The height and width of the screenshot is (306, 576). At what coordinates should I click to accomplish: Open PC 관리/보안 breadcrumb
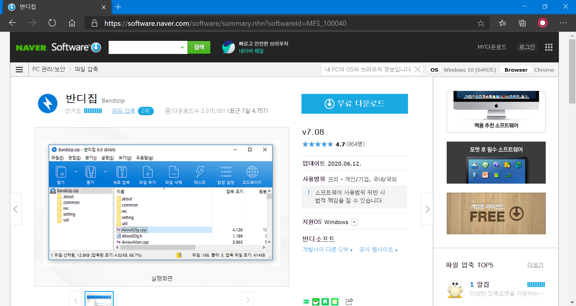(49, 69)
